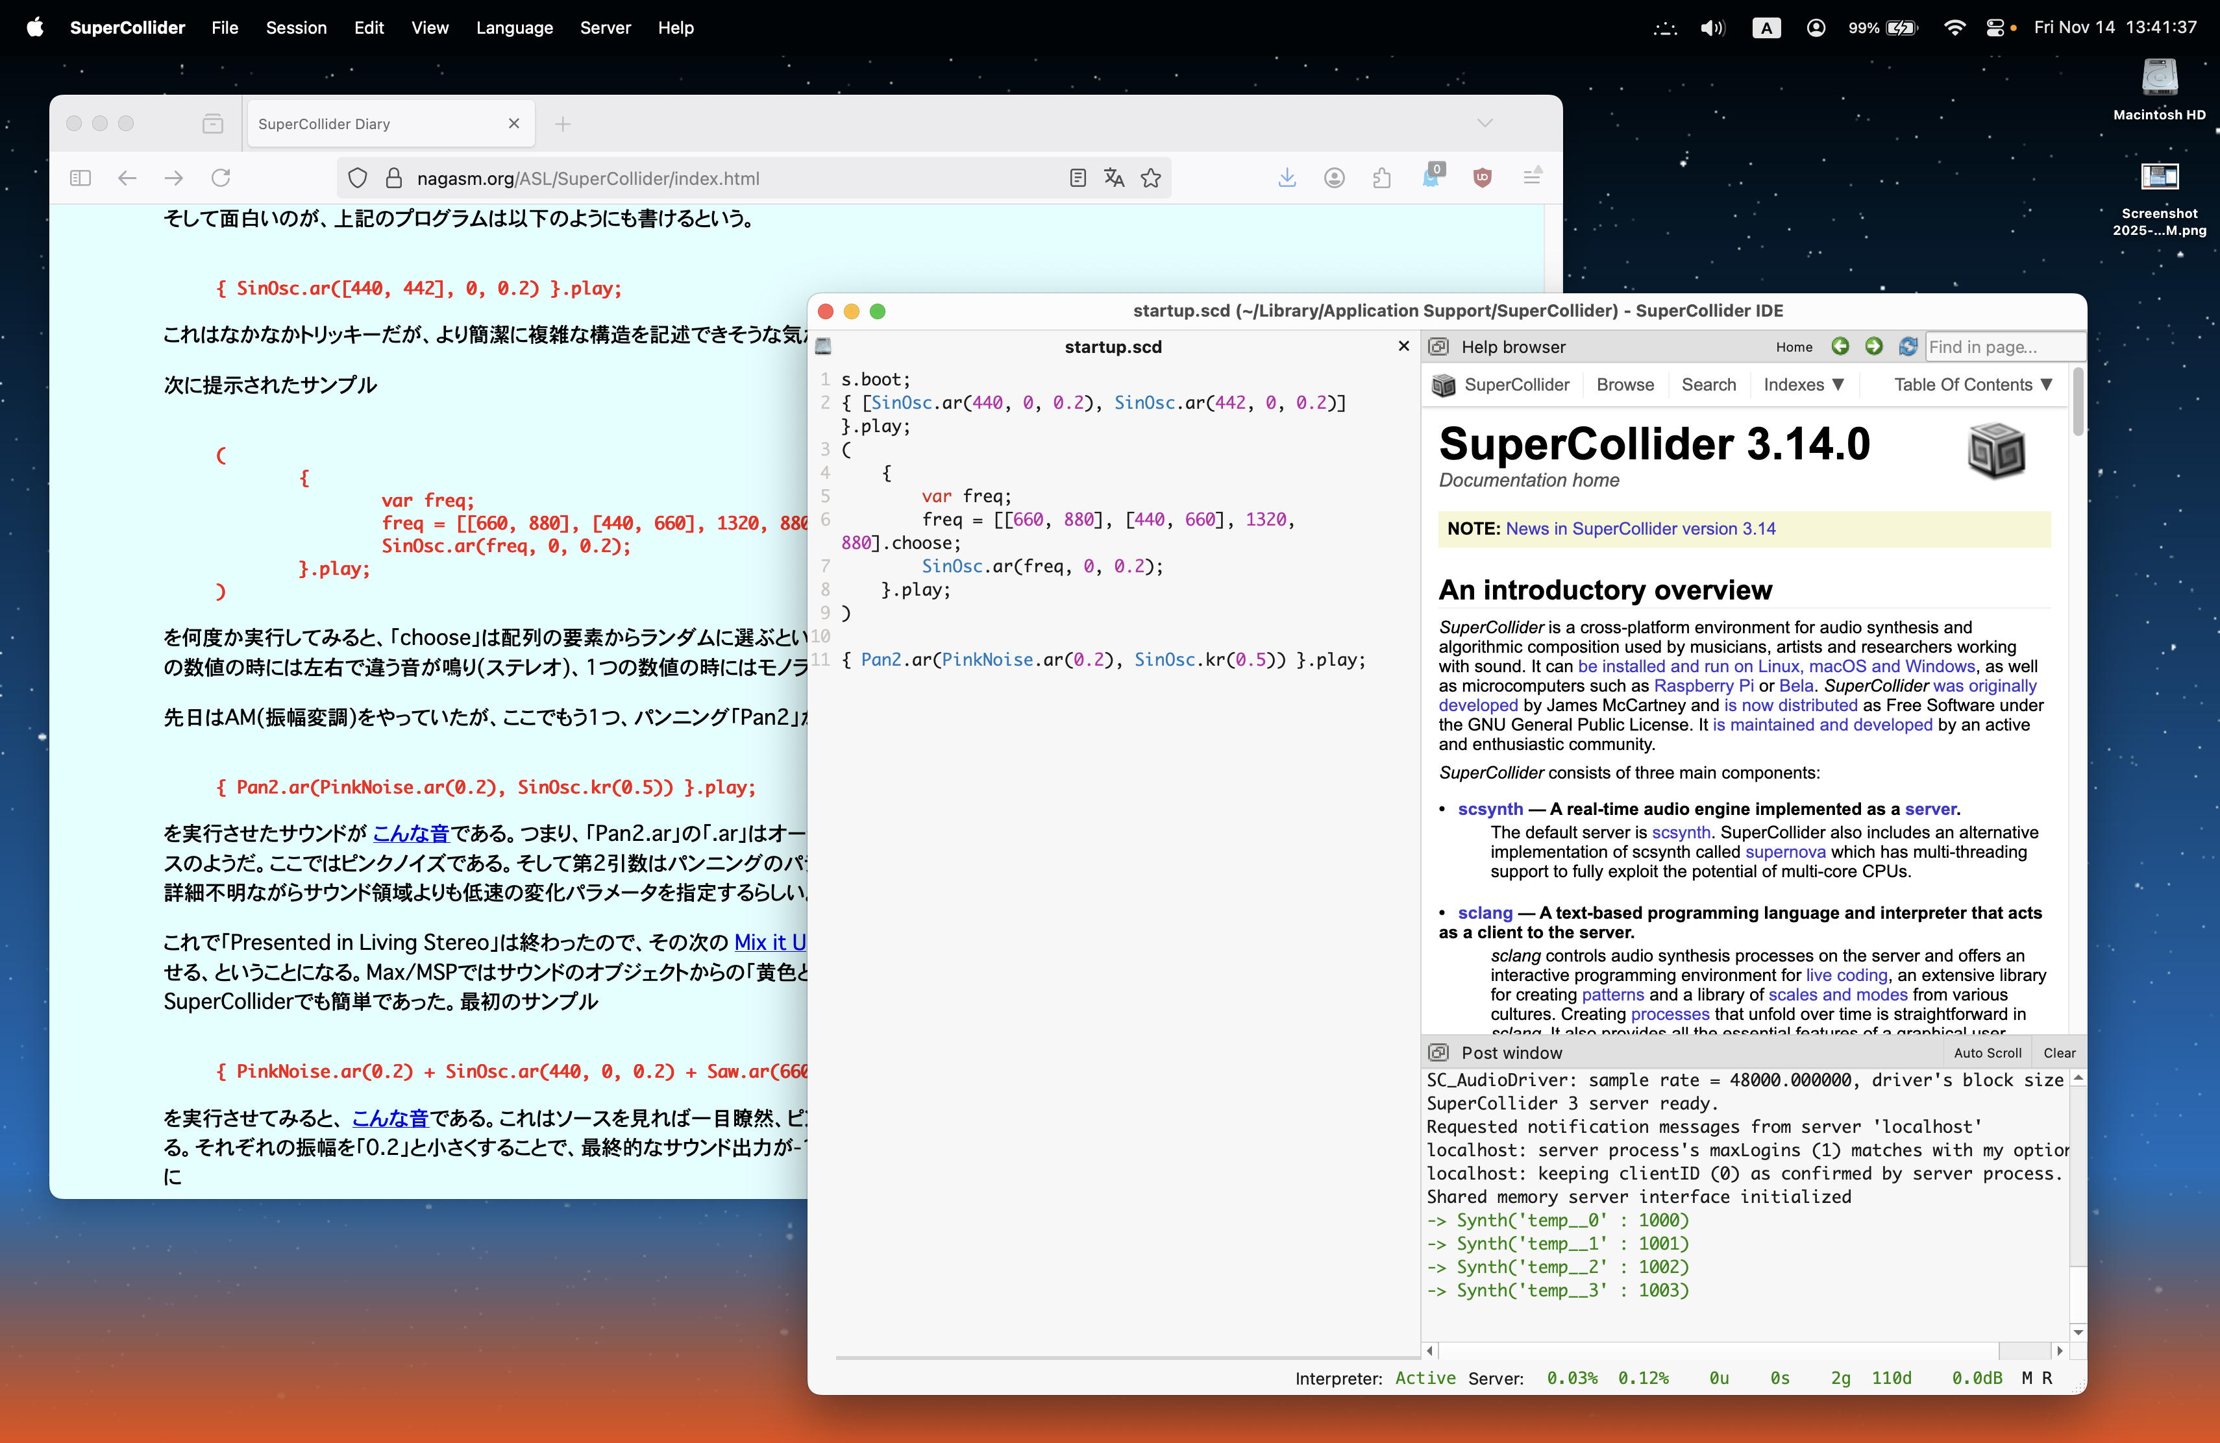Clear the Post window output
2220x1443 pixels.
tap(2058, 1052)
